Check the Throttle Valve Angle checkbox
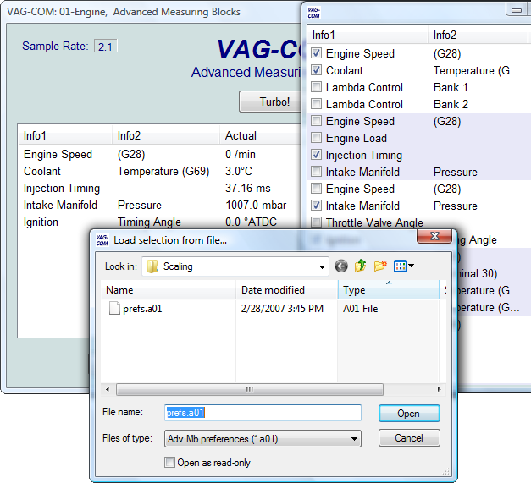Screen dimensions: 531x483 tap(316, 222)
